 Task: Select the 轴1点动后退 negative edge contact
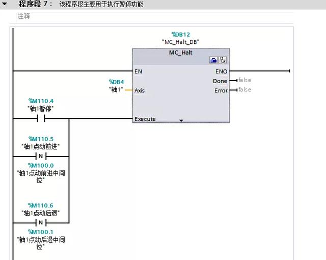click(41, 223)
